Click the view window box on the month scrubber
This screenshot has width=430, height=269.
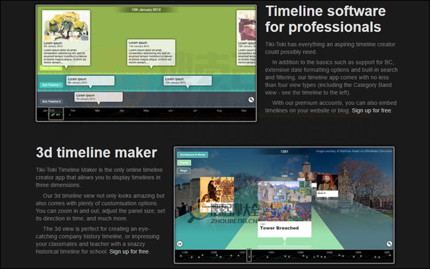pyautogui.click(x=56, y=114)
